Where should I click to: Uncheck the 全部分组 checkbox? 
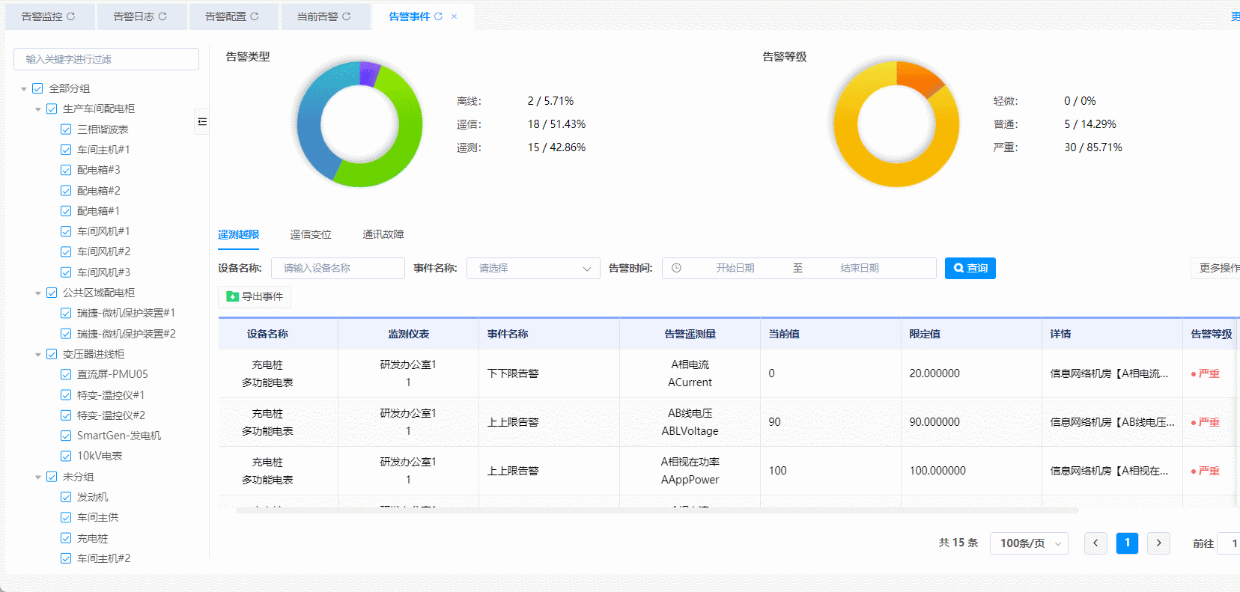[37, 88]
